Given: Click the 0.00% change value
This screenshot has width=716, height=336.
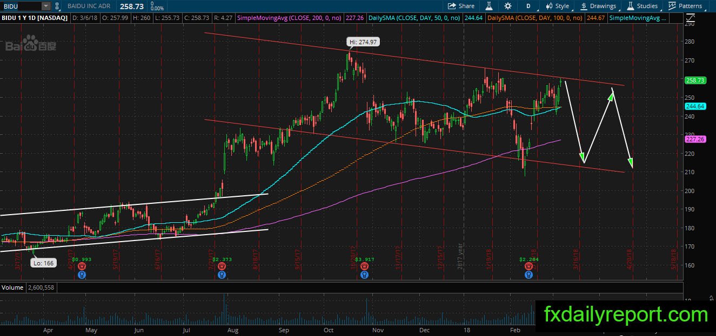Looking at the screenshot, I should [x=157, y=9].
